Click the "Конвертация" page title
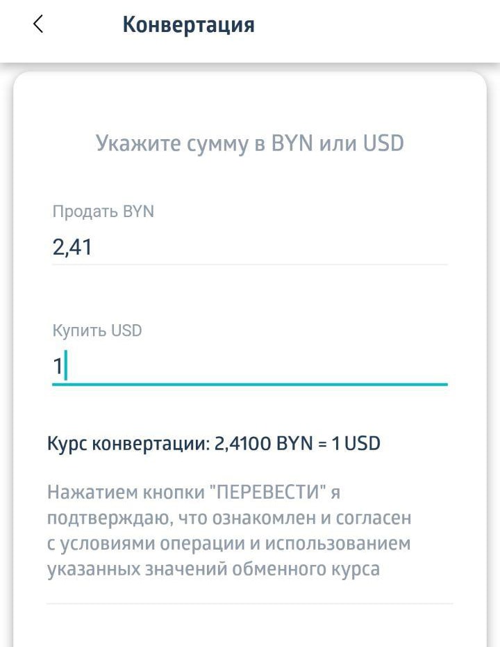The width and height of the screenshot is (500, 647). tap(188, 25)
